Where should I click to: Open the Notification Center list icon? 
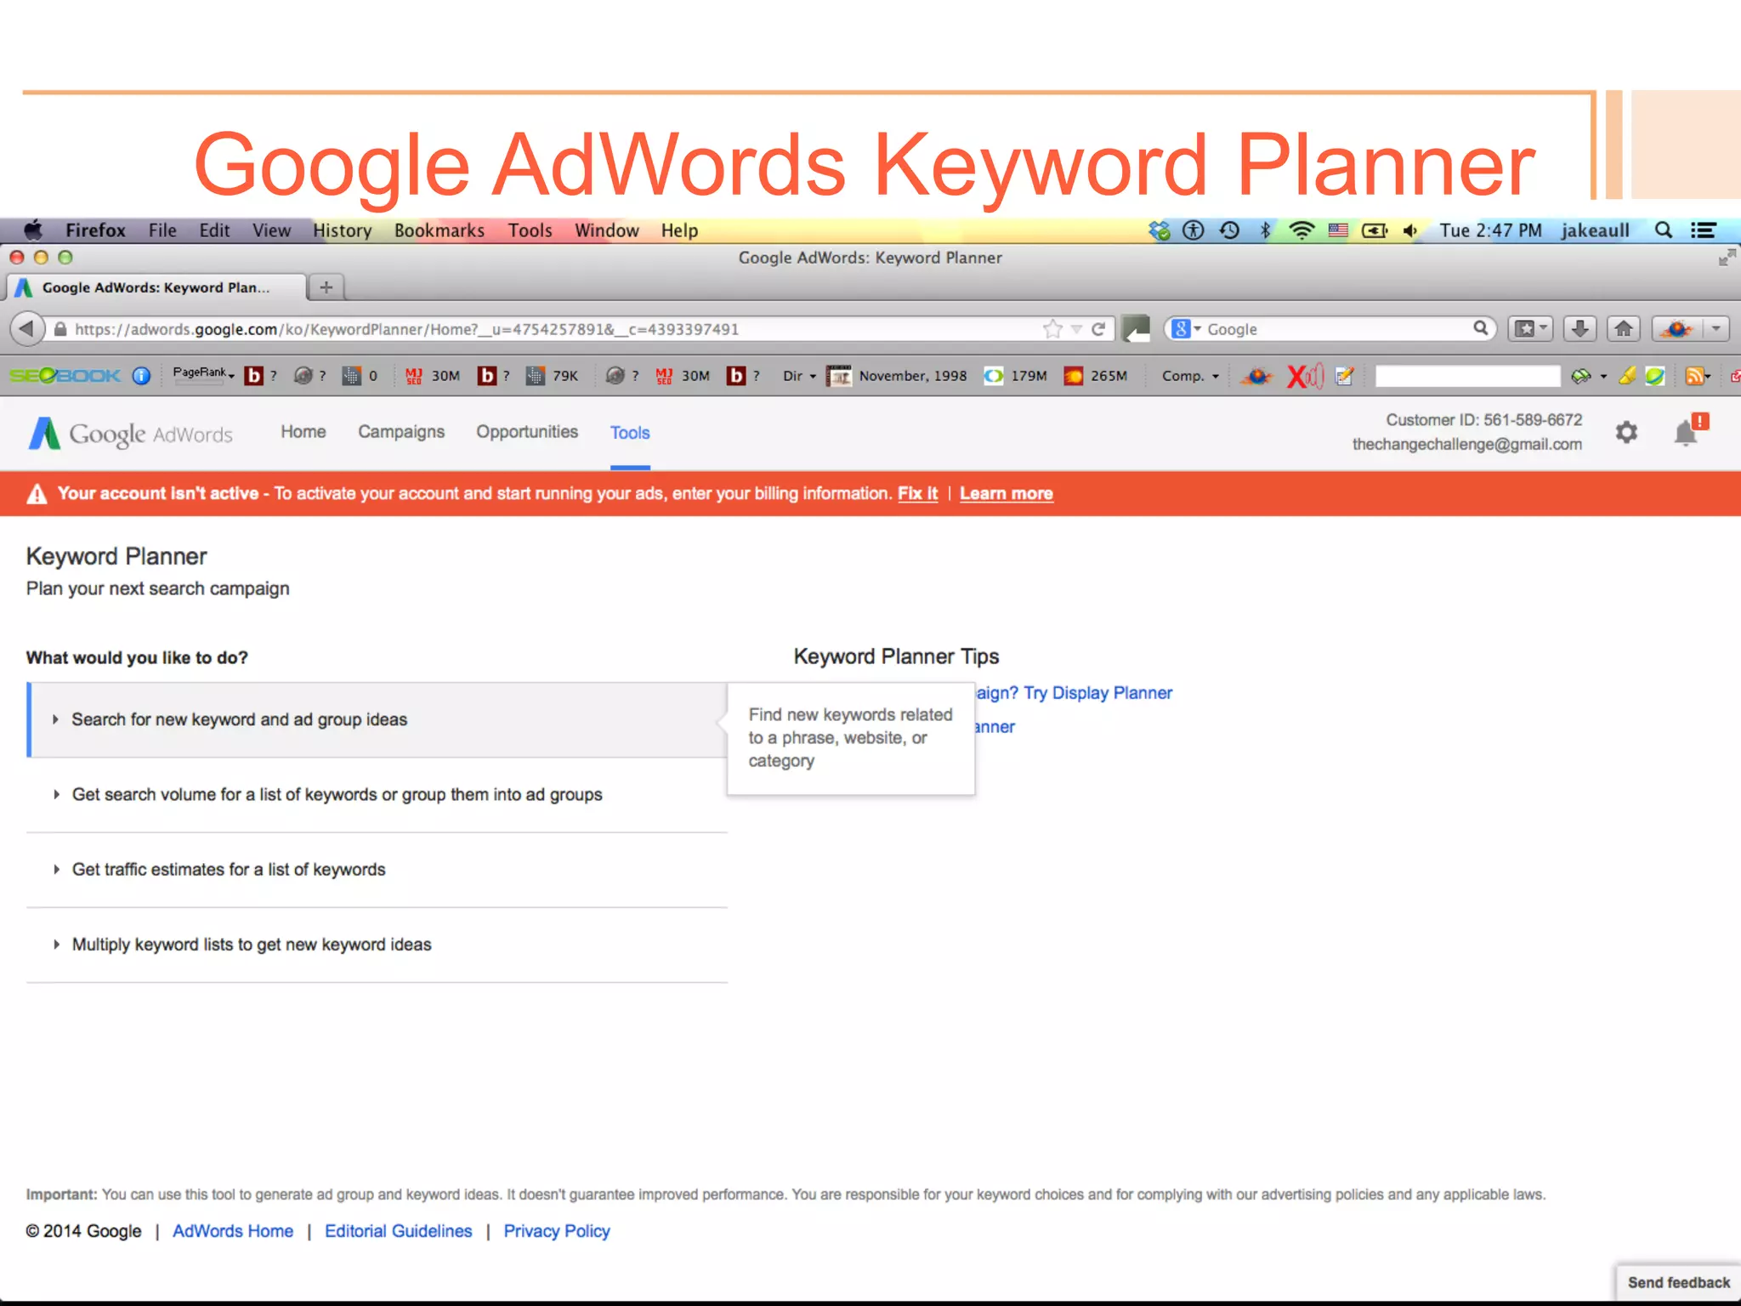(x=1703, y=230)
